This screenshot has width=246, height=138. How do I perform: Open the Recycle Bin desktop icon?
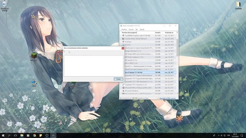(x=5, y=6)
